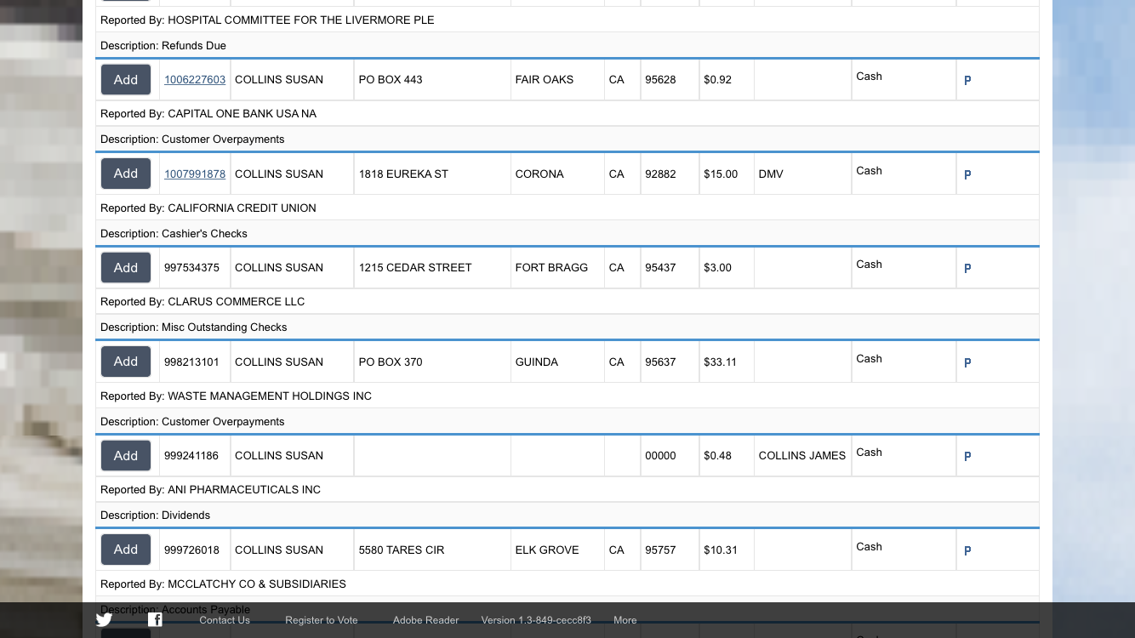
Task: Click Reported By WASTE MANAGEMENT HOLDINGS INC
Action: (236, 396)
